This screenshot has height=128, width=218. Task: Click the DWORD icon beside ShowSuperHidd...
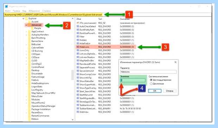pos(78,85)
